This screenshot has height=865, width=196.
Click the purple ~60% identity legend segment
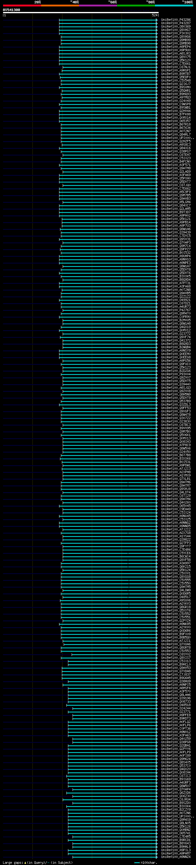[x=98, y=6]
